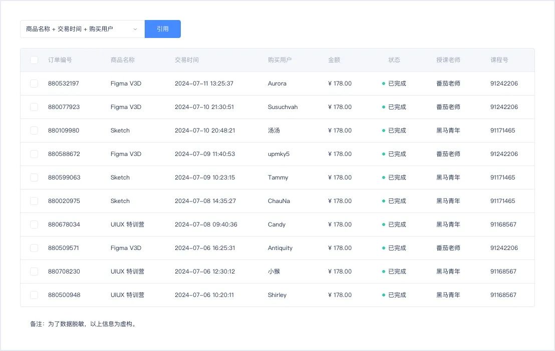This screenshot has height=351, width=555.
Task: Click course number 91168567 in Shirley's row
Action: point(503,295)
